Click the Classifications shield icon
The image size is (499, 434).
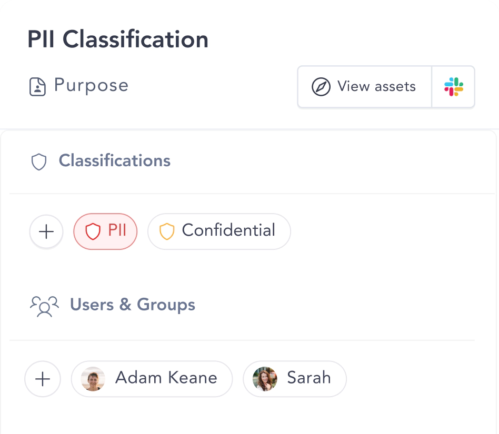click(x=39, y=162)
